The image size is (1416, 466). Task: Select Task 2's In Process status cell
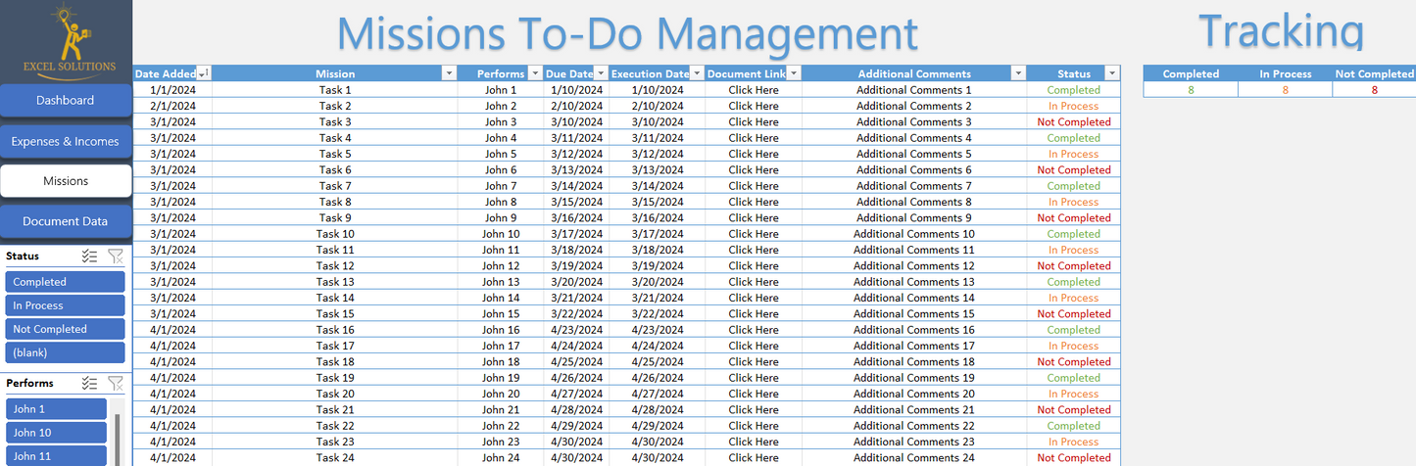click(1074, 106)
